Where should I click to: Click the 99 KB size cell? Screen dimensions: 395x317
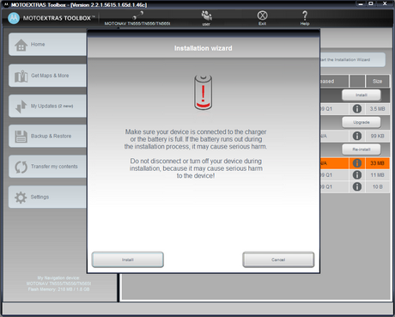pyautogui.click(x=377, y=136)
